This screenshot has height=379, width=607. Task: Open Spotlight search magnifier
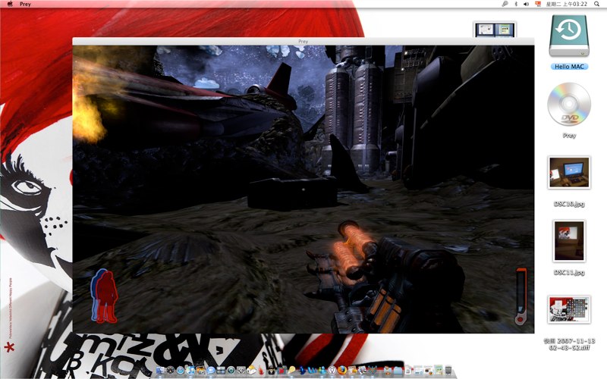click(x=597, y=4)
